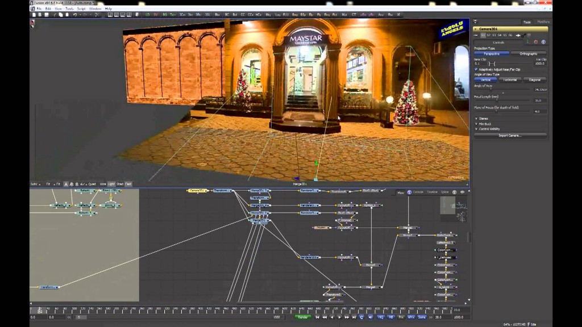Select Perspective projection type

tap(492, 54)
